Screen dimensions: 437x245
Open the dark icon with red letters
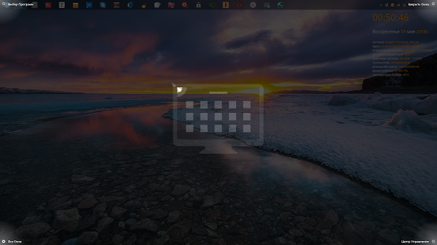117,5
